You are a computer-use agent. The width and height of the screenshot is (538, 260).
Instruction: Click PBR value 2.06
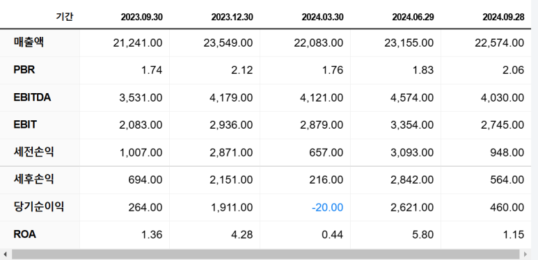(514, 70)
